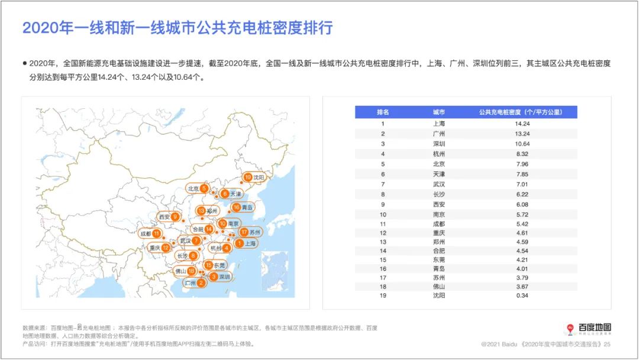Click the 苏州 map marker numbered 17
This screenshot has width=639, height=360.
pyautogui.click(x=250, y=232)
